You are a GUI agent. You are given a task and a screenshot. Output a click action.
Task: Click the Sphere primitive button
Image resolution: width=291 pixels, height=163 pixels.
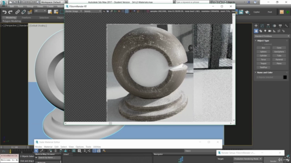click(x=263, y=52)
